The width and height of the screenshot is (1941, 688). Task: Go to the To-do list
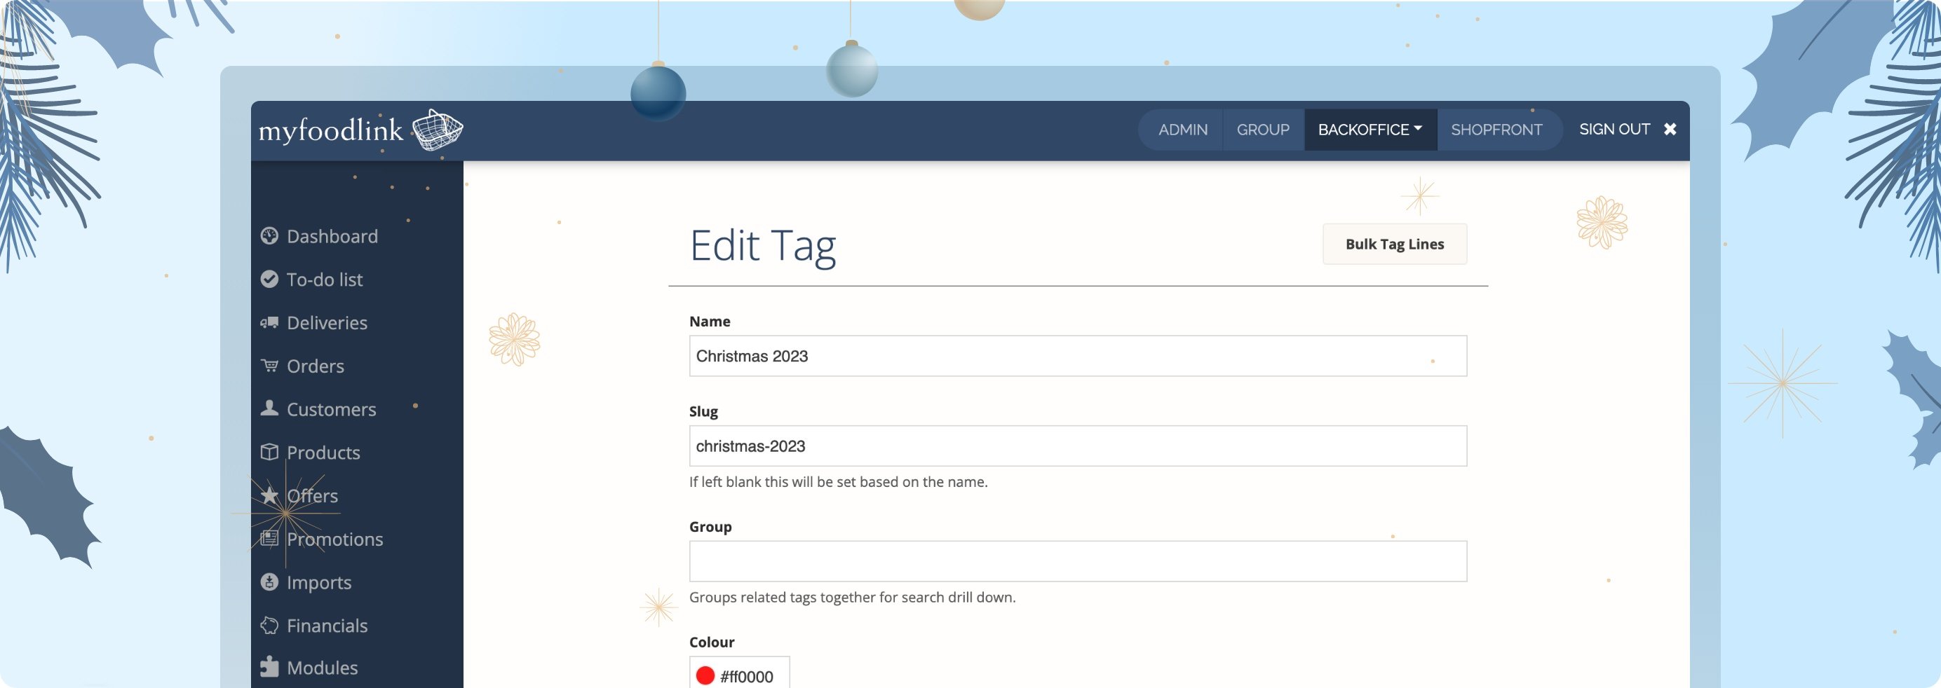pyautogui.click(x=324, y=280)
